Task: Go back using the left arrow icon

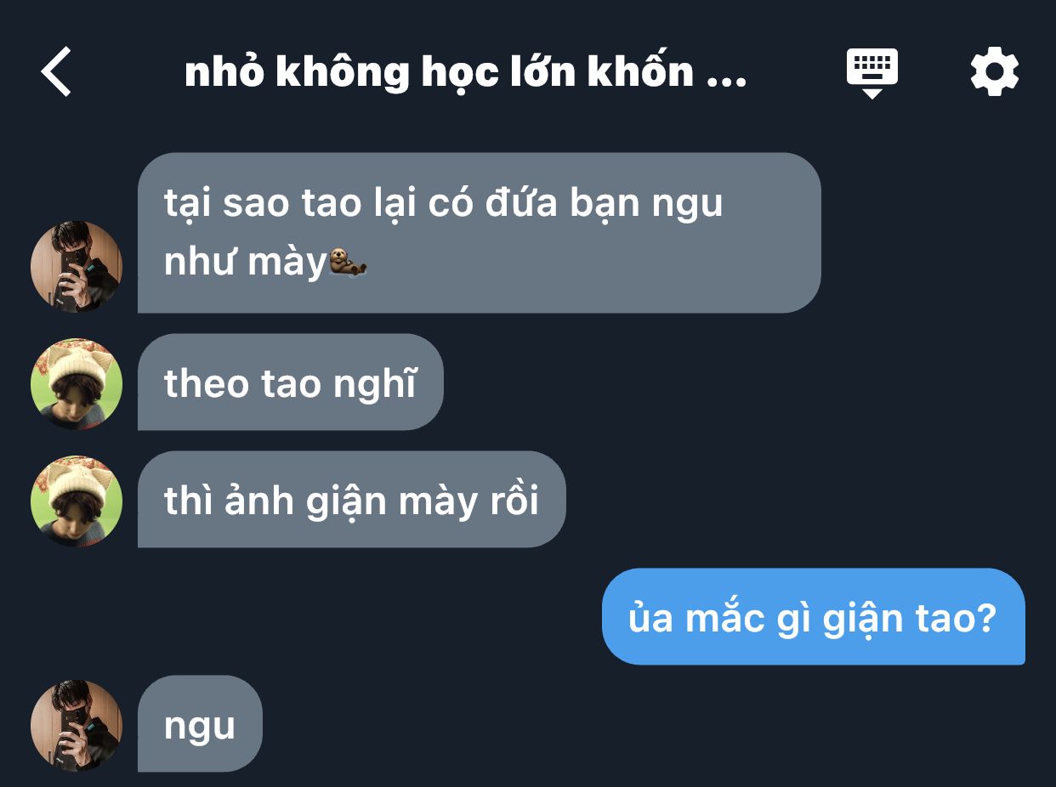Action: [x=56, y=71]
